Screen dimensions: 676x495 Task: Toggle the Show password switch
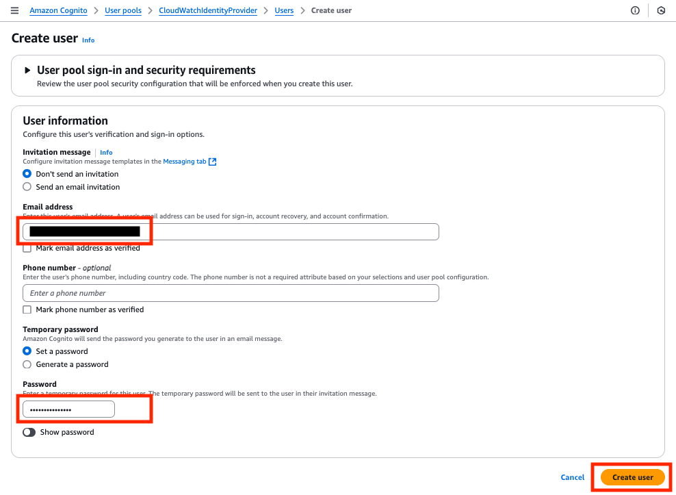click(x=29, y=433)
